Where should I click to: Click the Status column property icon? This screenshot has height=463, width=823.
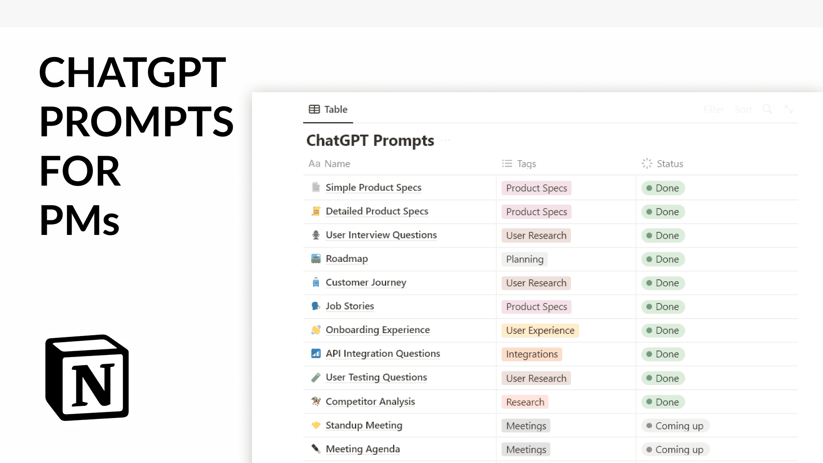pos(646,163)
